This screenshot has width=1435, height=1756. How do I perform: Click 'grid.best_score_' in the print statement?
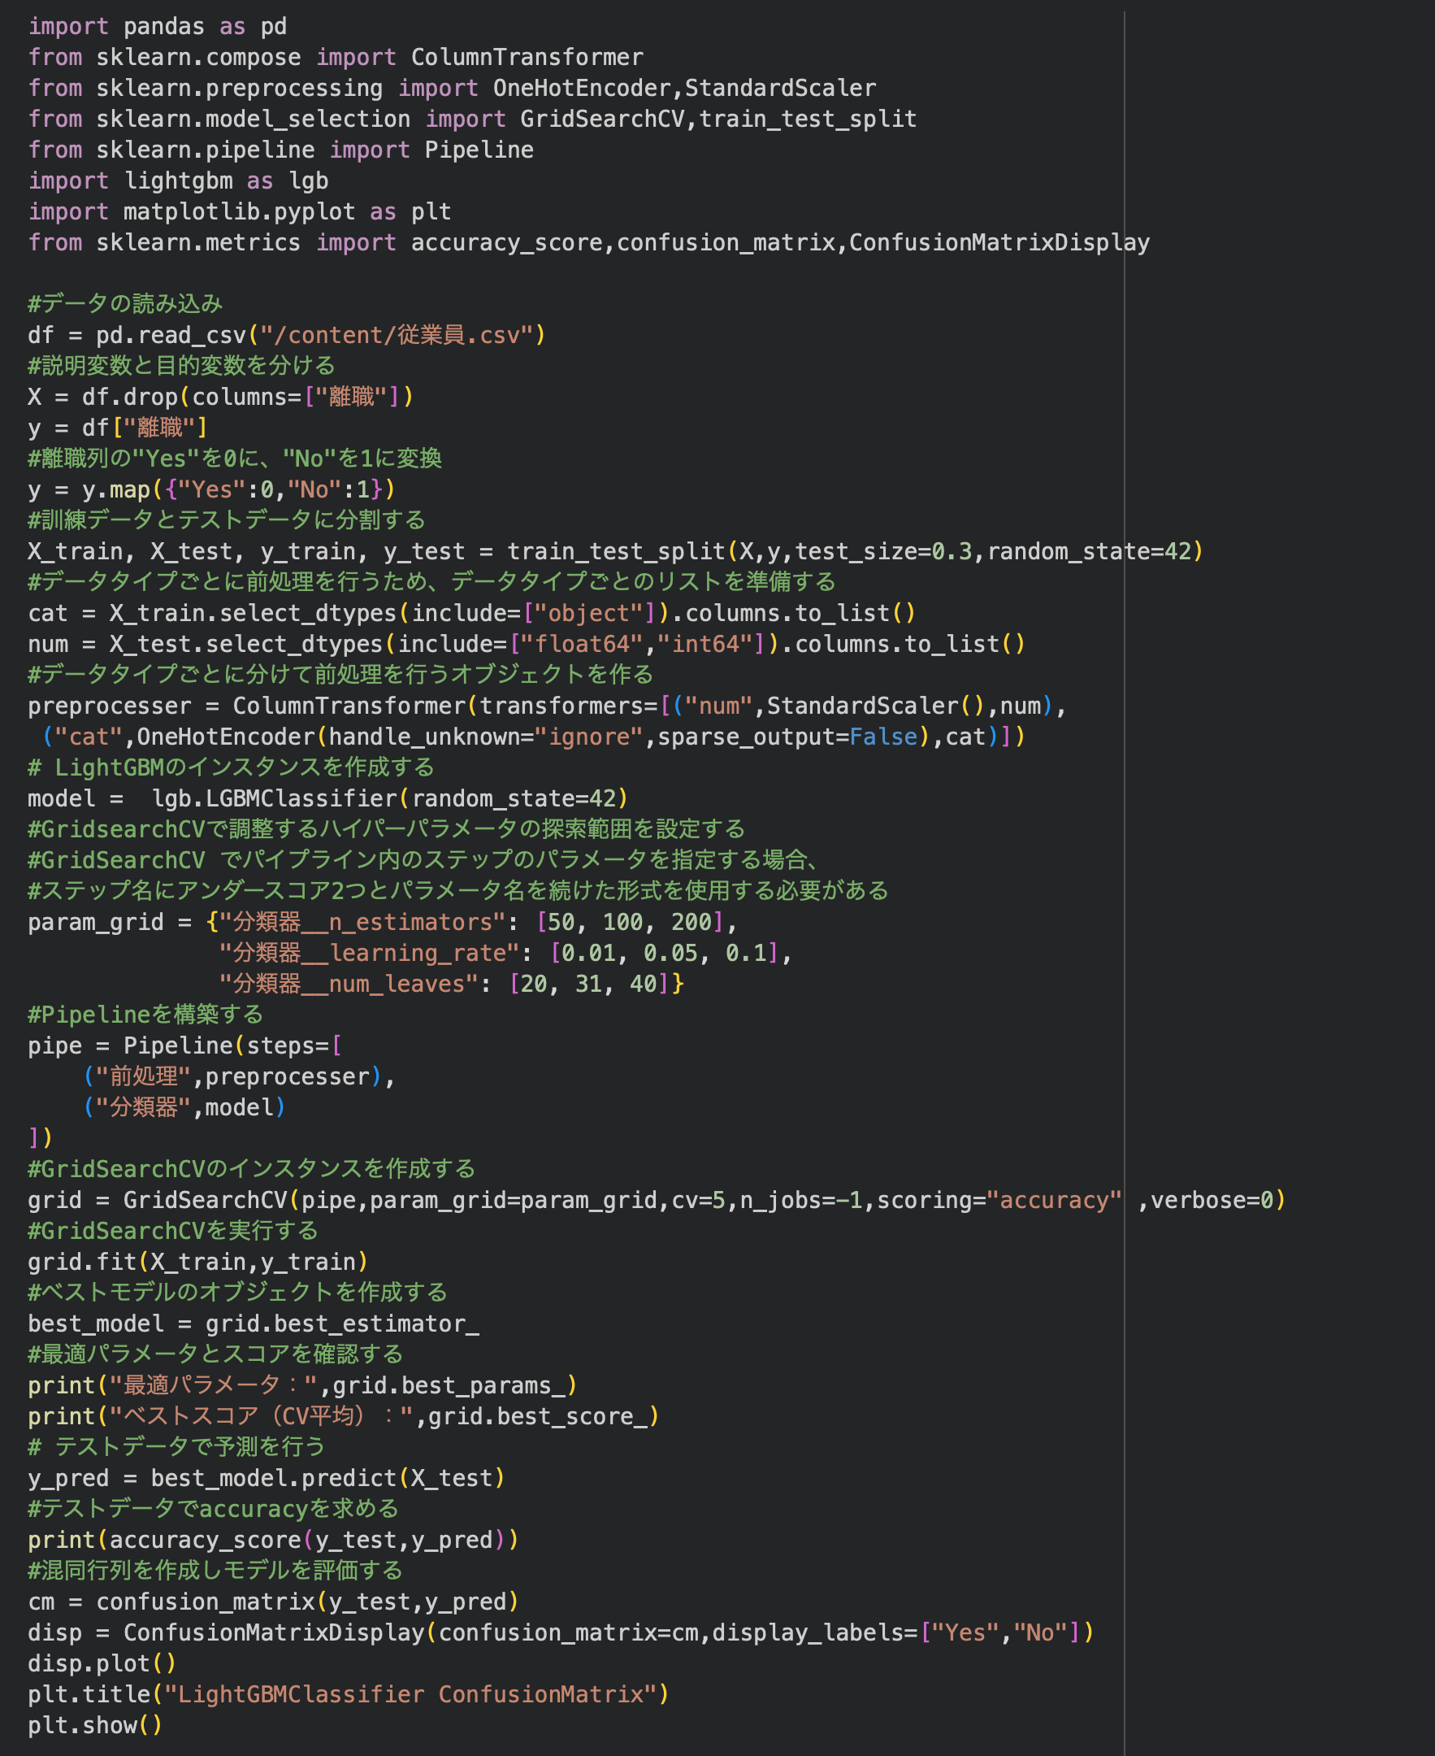coord(538,1417)
